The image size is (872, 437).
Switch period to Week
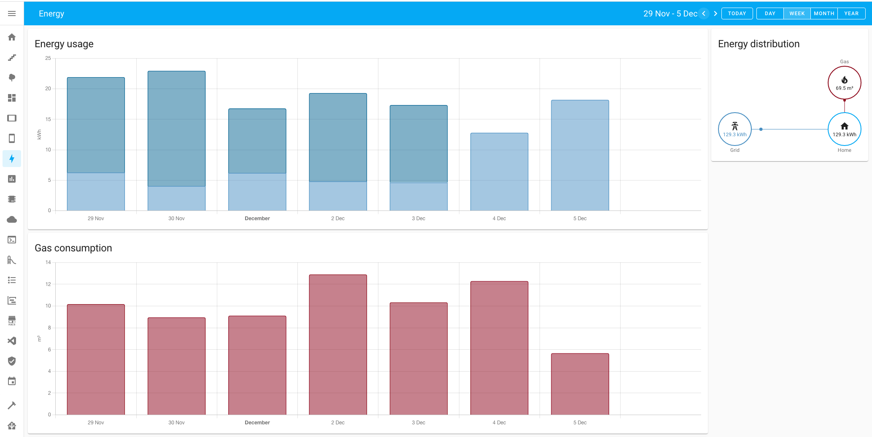pyautogui.click(x=797, y=13)
